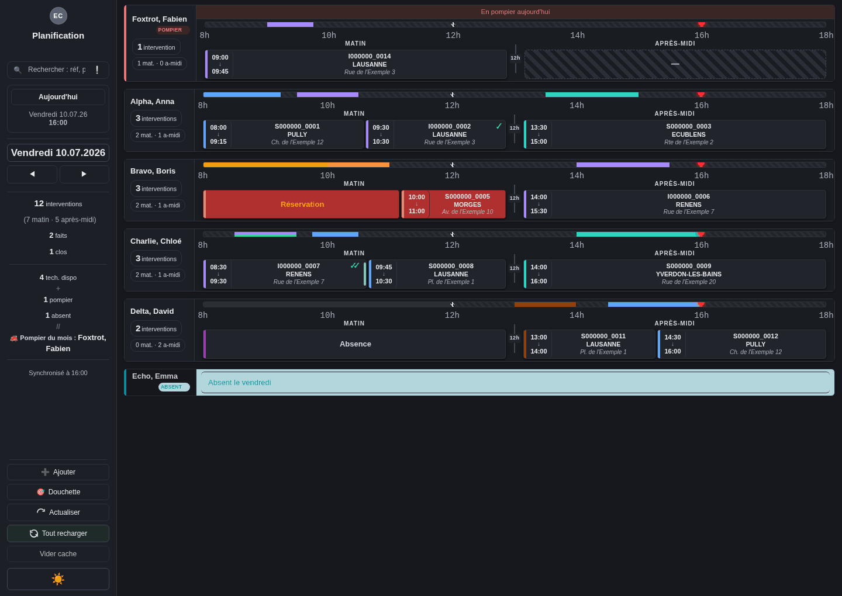Screen dimensions: 842x596
Task: Select intervention I000000_0006 in Renens
Action: click(675, 205)
